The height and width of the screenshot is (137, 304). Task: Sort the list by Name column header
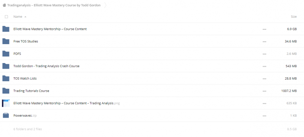click(x=18, y=17)
